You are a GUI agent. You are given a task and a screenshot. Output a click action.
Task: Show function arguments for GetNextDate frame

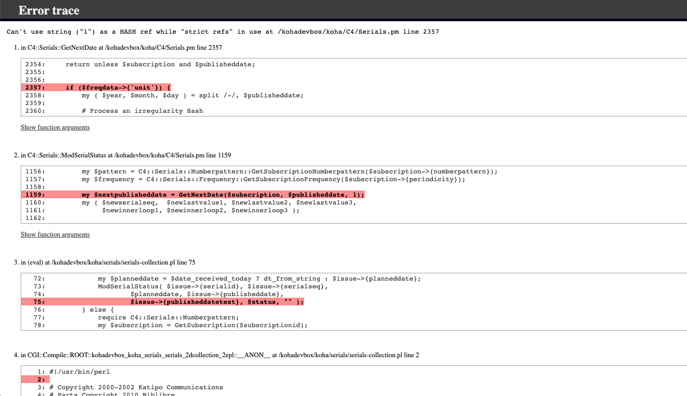(55, 127)
